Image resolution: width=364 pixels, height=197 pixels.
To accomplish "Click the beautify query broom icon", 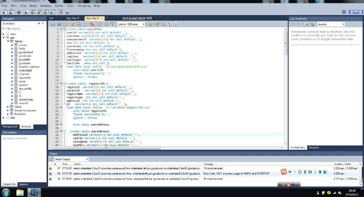I will pyautogui.click(x=157, y=24).
